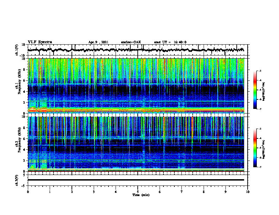This screenshot has height=215, width=279.
Task: Click time axis tick label '10' at end
Action: click(x=248, y=192)
